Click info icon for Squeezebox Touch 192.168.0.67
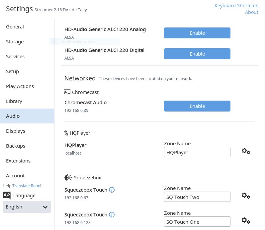The image size is (265, 230). [x=112, y=190]
